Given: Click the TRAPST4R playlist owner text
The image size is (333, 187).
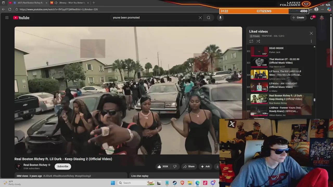Looking at the screenshot, I should [x=267, y=36].
